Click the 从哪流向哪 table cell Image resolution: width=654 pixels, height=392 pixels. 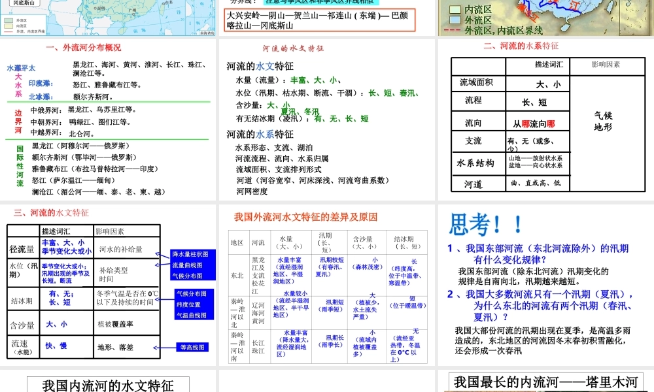tap(538, 122)
